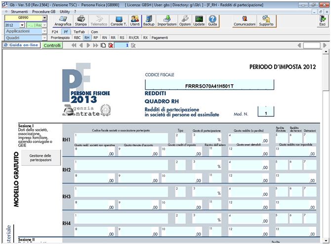Click the new module page icon
Viewport: 331px width, 244px height.
point(103,45)
